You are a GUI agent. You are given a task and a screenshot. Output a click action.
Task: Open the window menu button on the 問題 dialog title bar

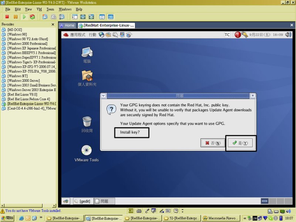tap(104, 96)
